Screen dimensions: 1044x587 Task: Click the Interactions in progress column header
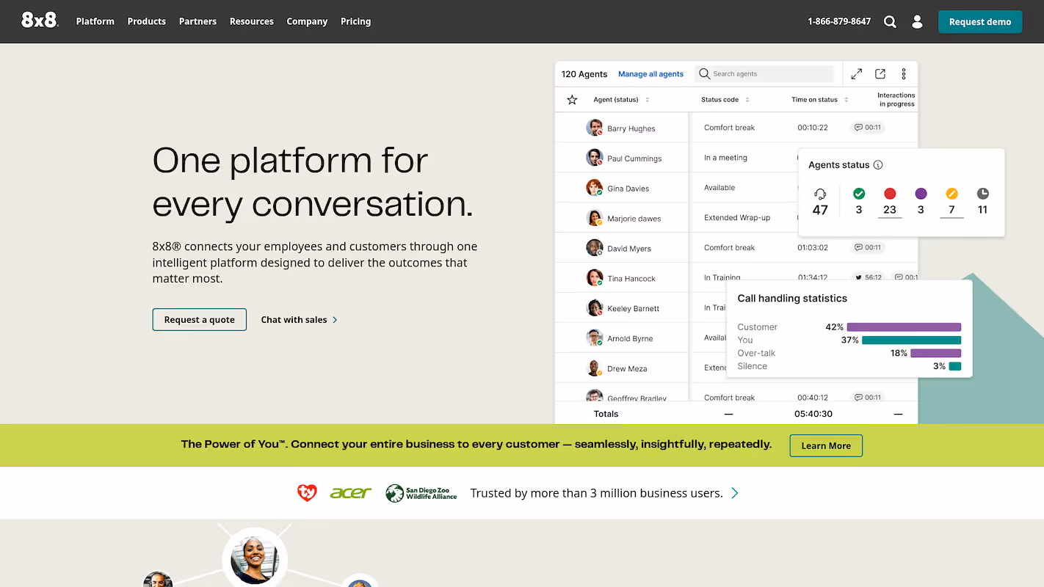tap(896, 100)
